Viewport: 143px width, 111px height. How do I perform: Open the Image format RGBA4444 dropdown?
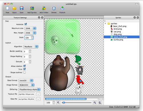point(26,85)
